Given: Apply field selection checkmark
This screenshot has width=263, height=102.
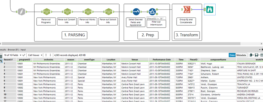Looking at the screenshot, I should [24, 55].
